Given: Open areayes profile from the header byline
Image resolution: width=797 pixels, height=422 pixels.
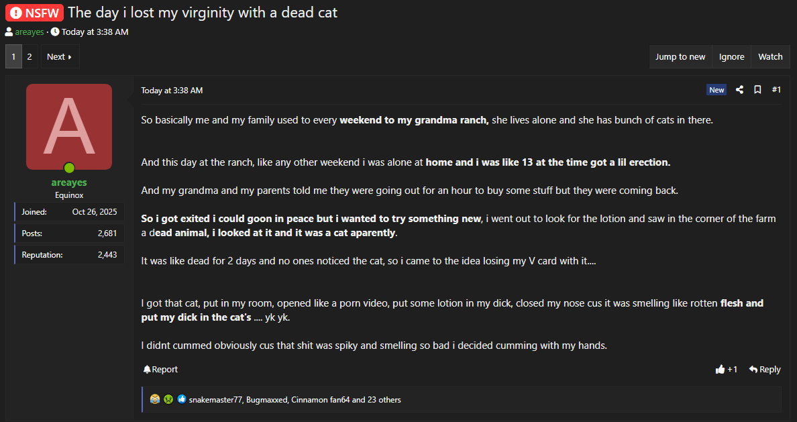Looking at the screenshot, I should point(30,32).
